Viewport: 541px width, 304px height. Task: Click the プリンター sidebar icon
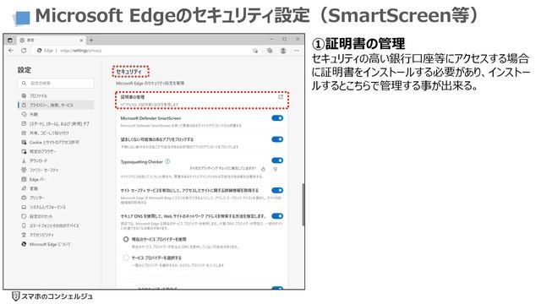[x=24, y=198]
